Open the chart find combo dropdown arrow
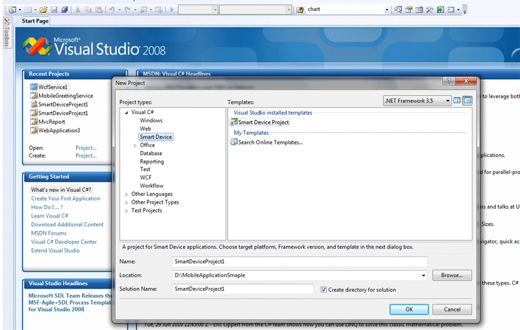The width and height of the screenshot is (520, 330). coord(387,10)
